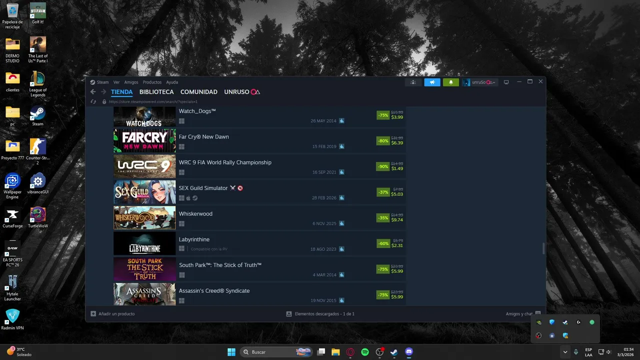640x360 pixels.
Task: Click the Far Cry New Dawn -80% badge
Action: point(383,141)
